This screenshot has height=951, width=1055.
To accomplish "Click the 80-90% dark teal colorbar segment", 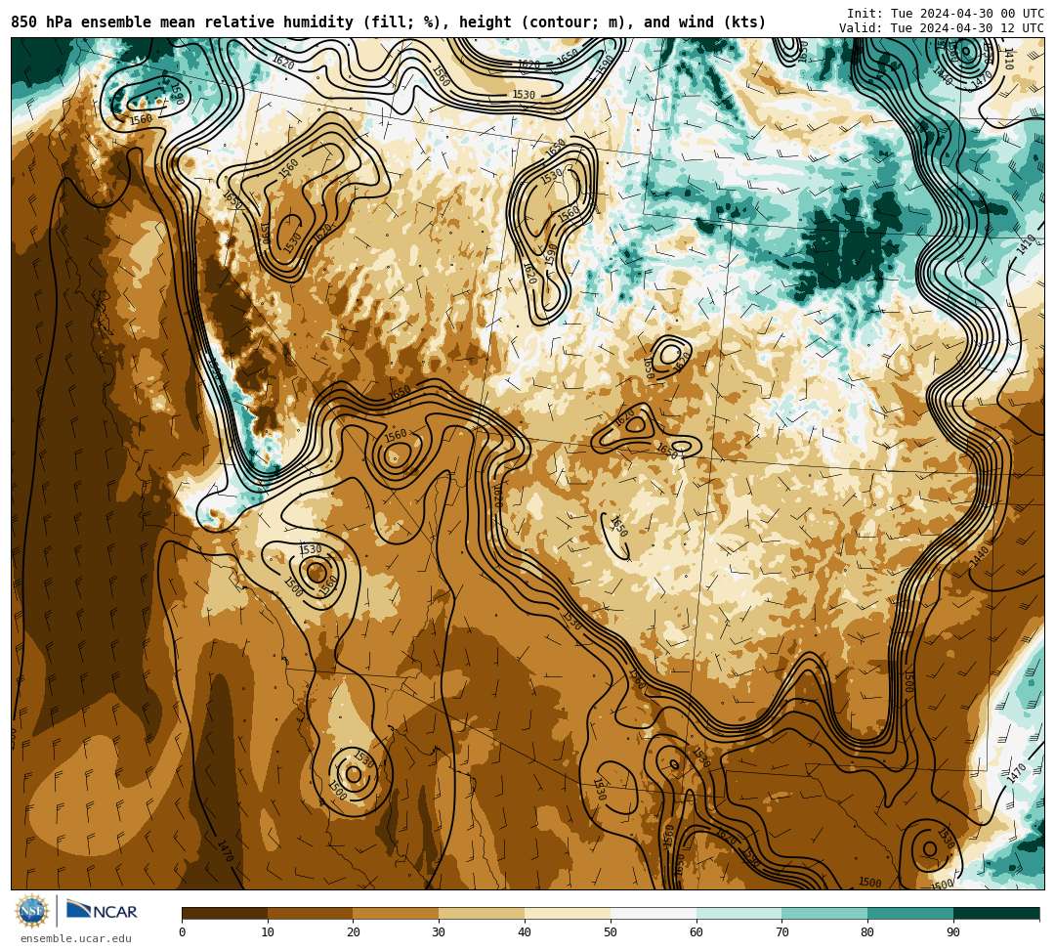I will [x=910, y=913].
